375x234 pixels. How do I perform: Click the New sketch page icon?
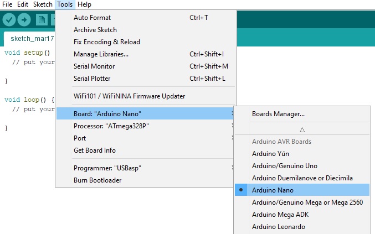[42, 20]
